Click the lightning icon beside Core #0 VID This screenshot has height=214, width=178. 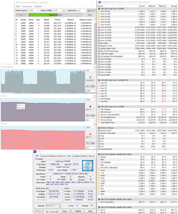(99, 11)
